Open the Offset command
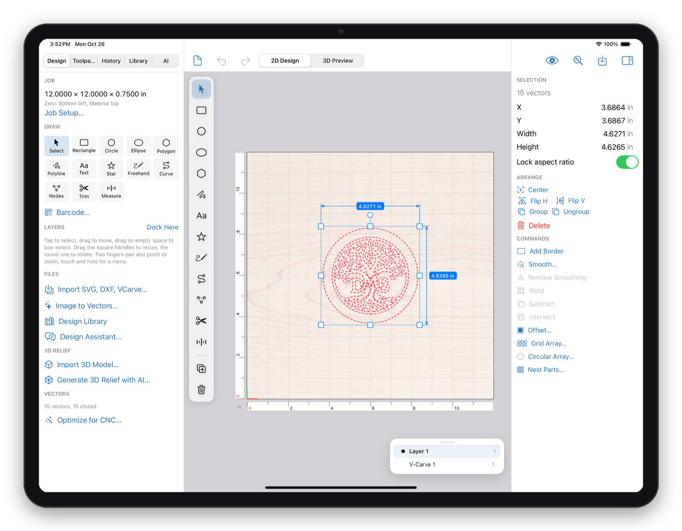This screenshot has height=531, width=682. 535,330
